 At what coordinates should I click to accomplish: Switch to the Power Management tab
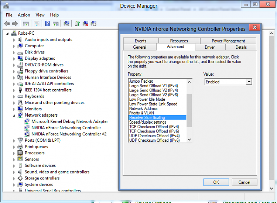click(228, 41)
